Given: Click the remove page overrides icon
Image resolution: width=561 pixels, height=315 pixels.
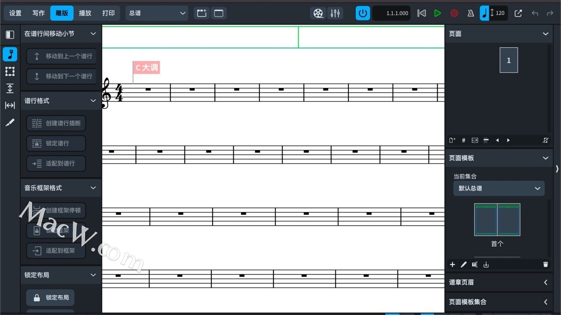Looking at the screenshot, I should [x=545, y=140].
